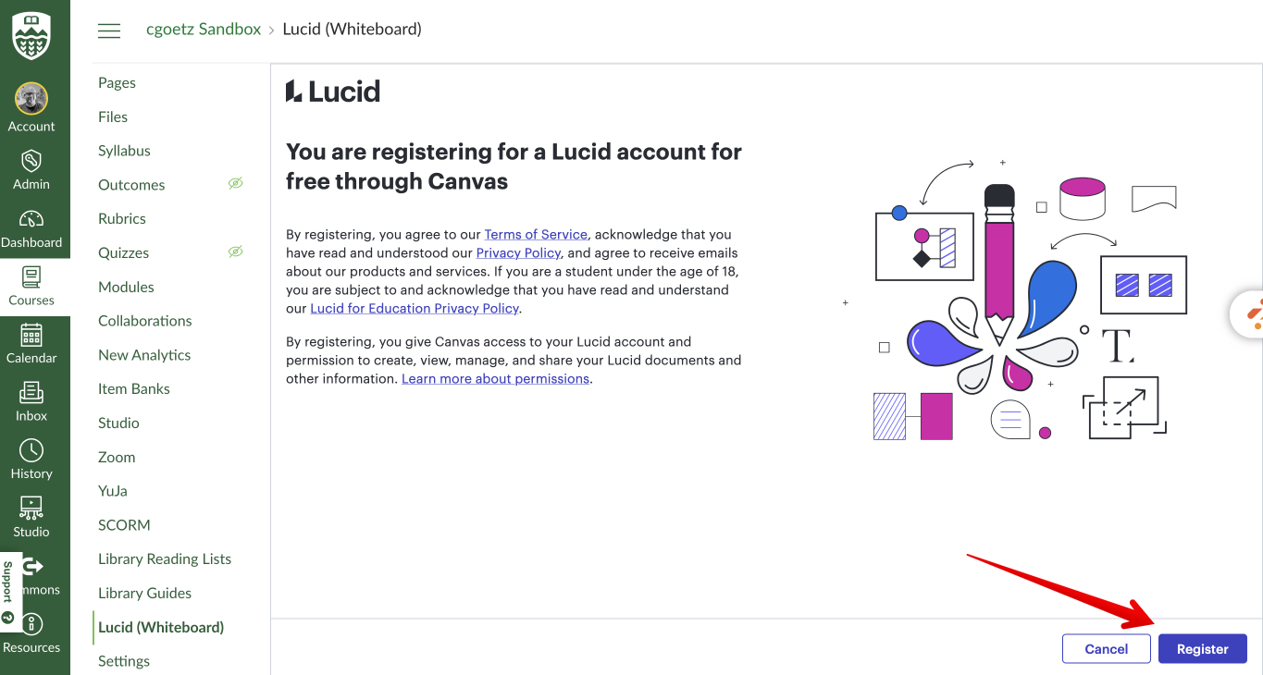The image size is (1263, 675).
Task: Open the Dashboard gauge icon
Action: 31,219
